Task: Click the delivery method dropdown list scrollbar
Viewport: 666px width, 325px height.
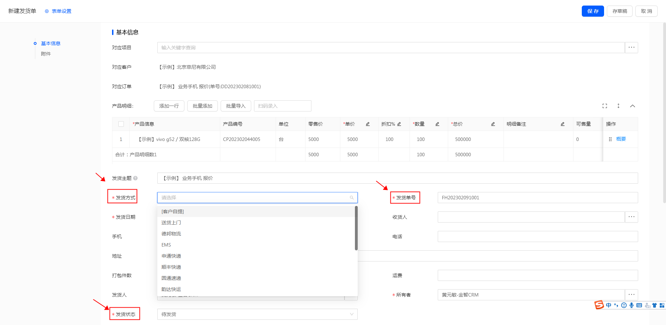Action: coord(356,228)
